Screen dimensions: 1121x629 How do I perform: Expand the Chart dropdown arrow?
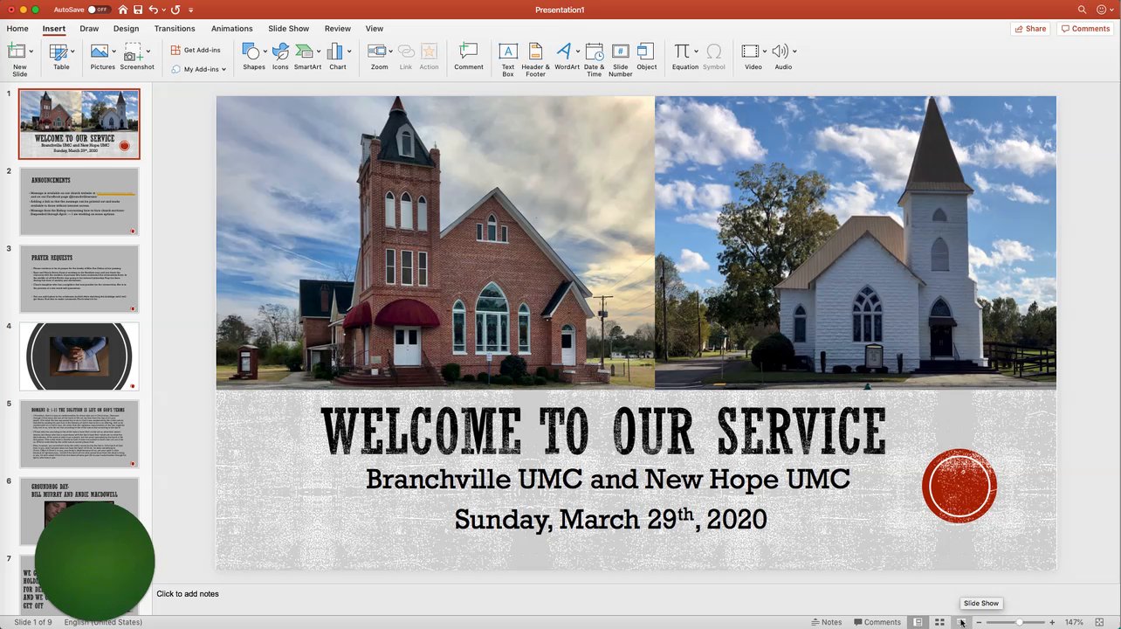click(x=350, y=51)
